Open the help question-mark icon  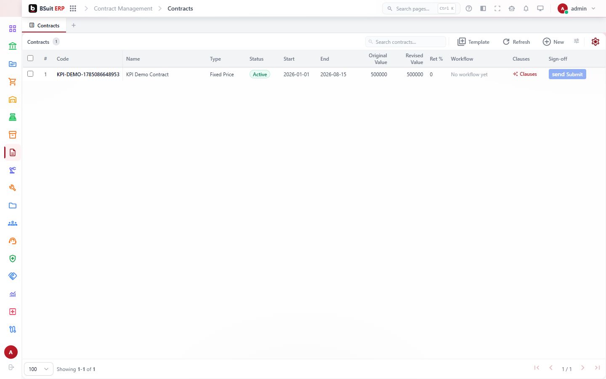(x=469, y=8)
